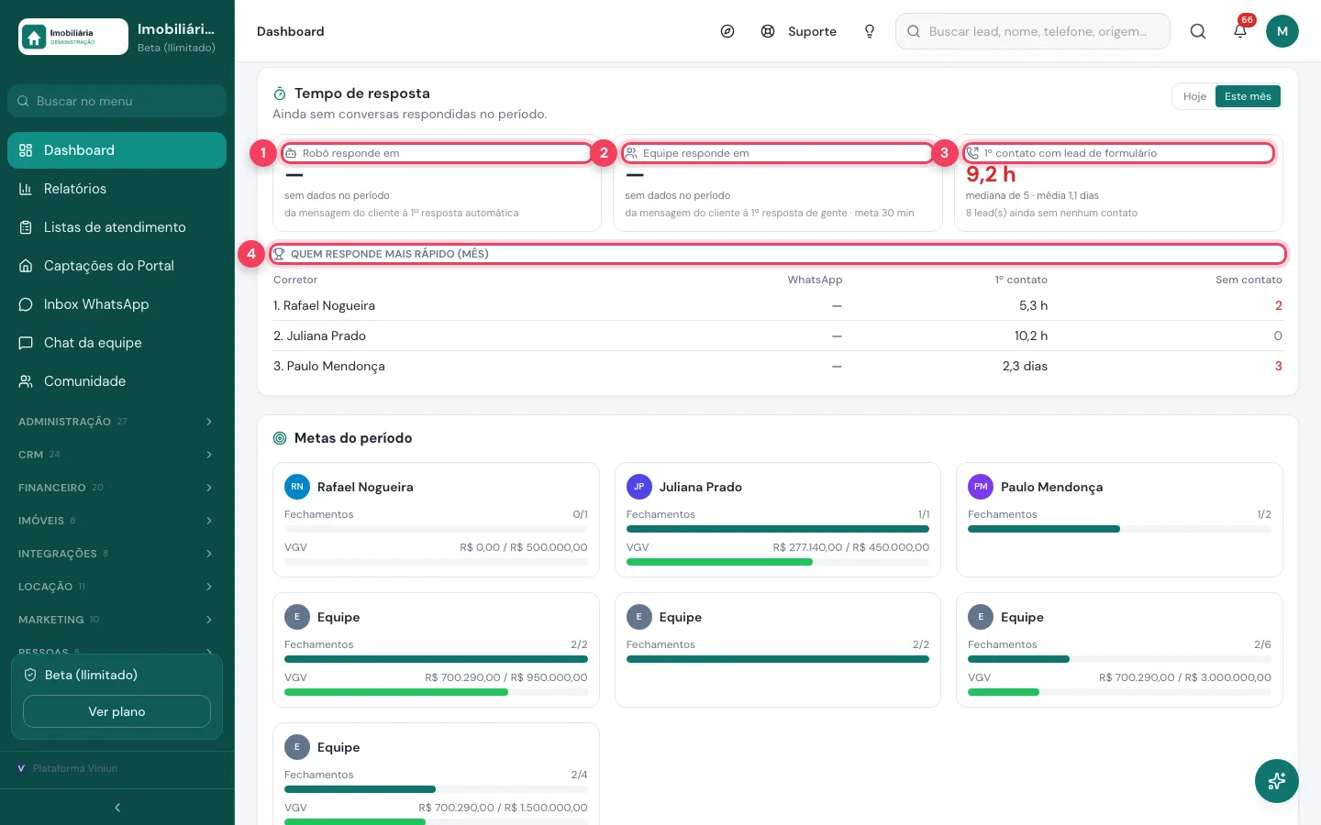The height and width of the screenshot is (825, 1321).
Task: Click the Plataforma Viniun logo icon
Action: [21, 768]
